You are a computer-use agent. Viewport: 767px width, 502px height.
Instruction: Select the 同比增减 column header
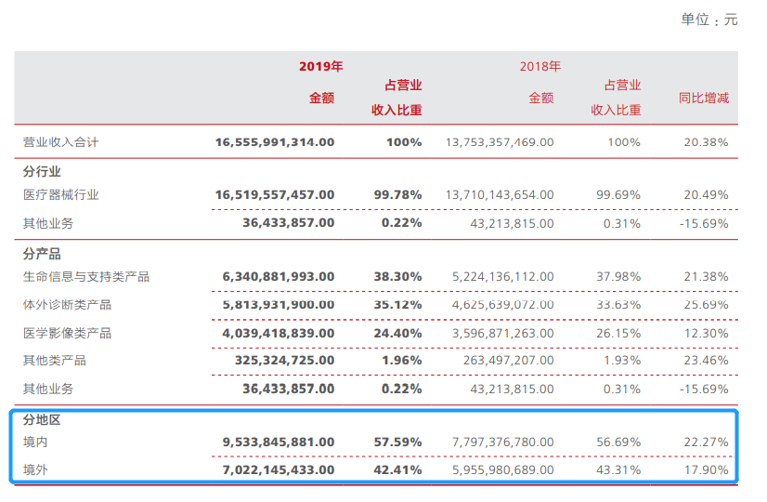pyautogui.click(x=703, y=98)
